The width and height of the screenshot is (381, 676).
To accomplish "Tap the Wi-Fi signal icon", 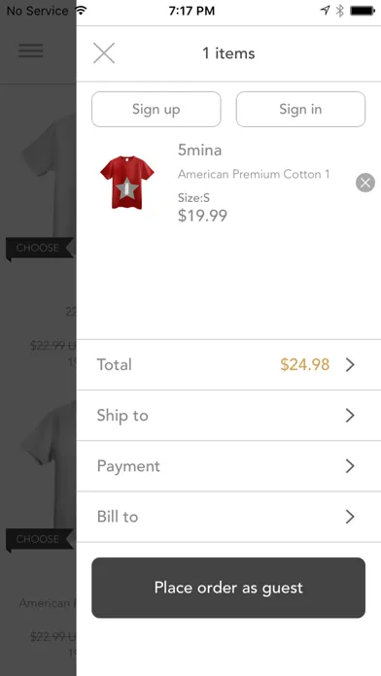I will [x=81, y=11].
